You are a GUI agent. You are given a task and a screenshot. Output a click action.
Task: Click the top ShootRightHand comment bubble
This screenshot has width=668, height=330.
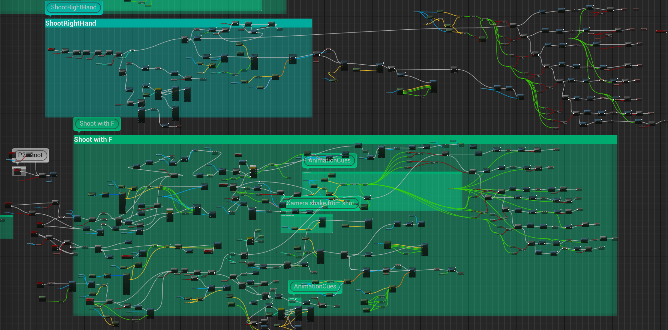coord(74,7)
